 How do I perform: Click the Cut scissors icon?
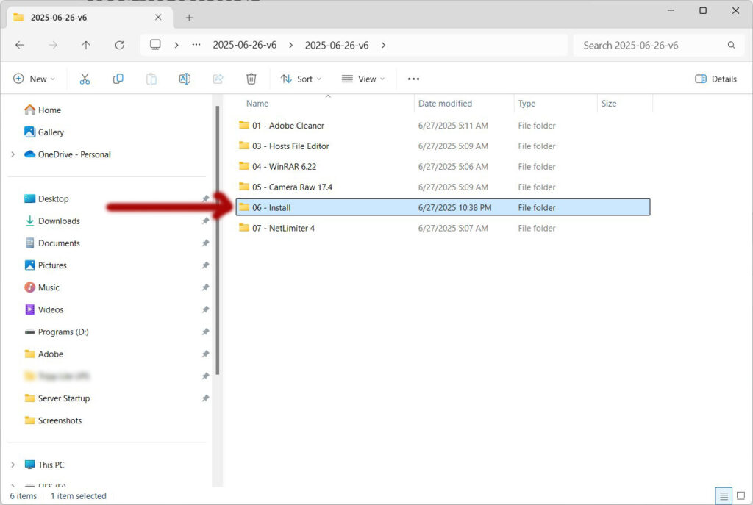coord(85,79)
